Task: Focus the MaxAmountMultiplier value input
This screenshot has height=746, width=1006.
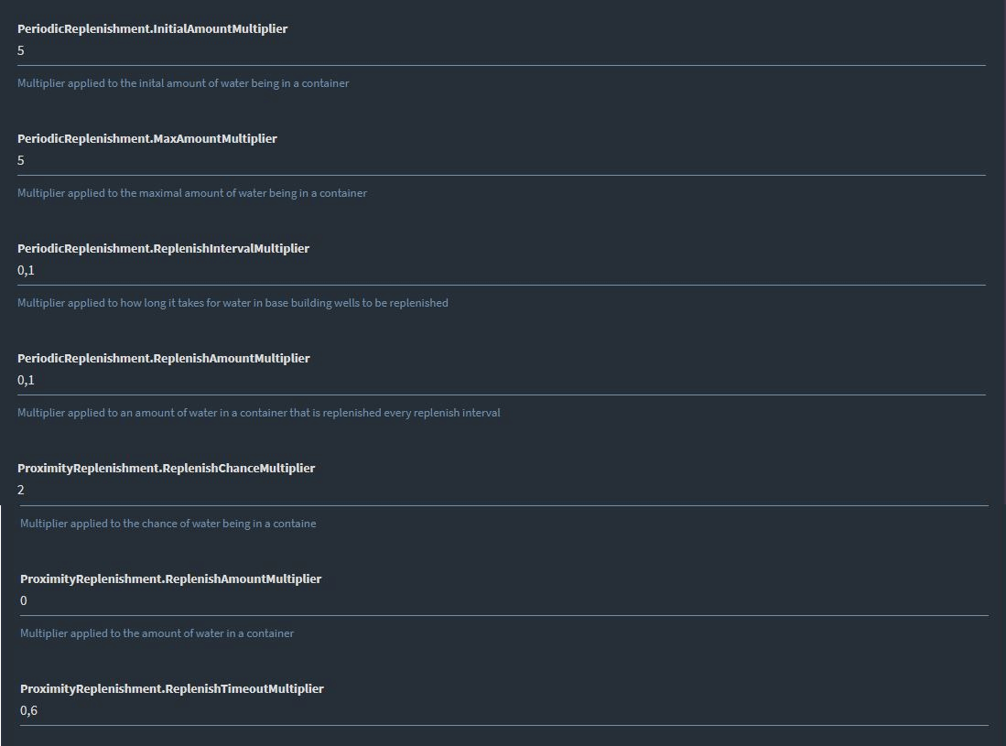Action: coord(501,161)
